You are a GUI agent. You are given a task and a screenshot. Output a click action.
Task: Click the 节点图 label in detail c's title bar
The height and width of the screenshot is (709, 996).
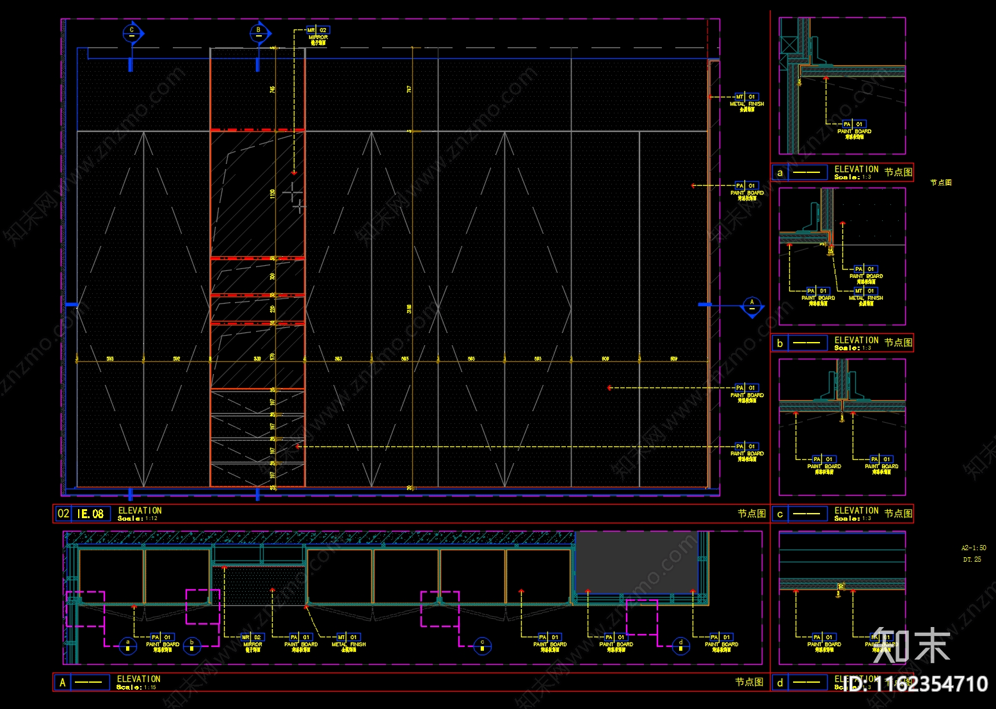pyautogui.click(x=899, y=514)
